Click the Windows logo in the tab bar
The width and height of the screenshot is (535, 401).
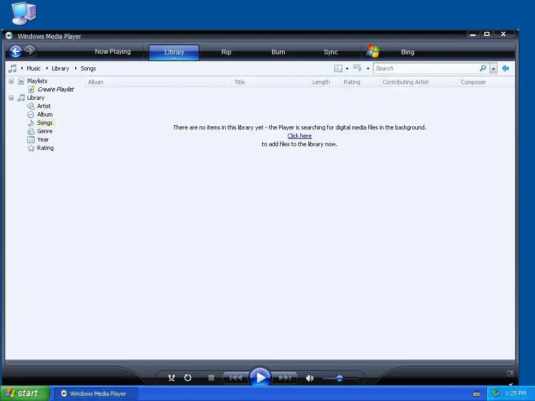coord(373,52)
